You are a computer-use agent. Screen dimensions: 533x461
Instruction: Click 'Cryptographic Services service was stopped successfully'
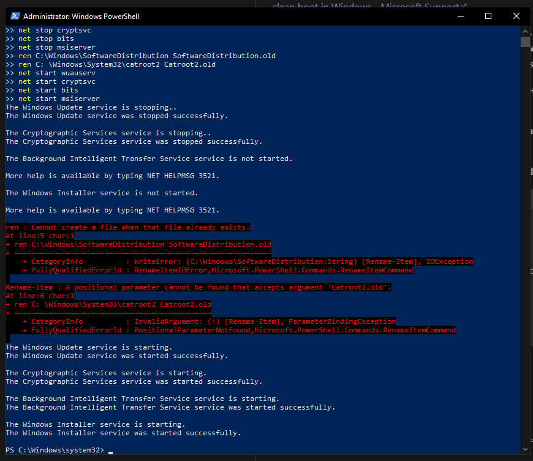134,141
